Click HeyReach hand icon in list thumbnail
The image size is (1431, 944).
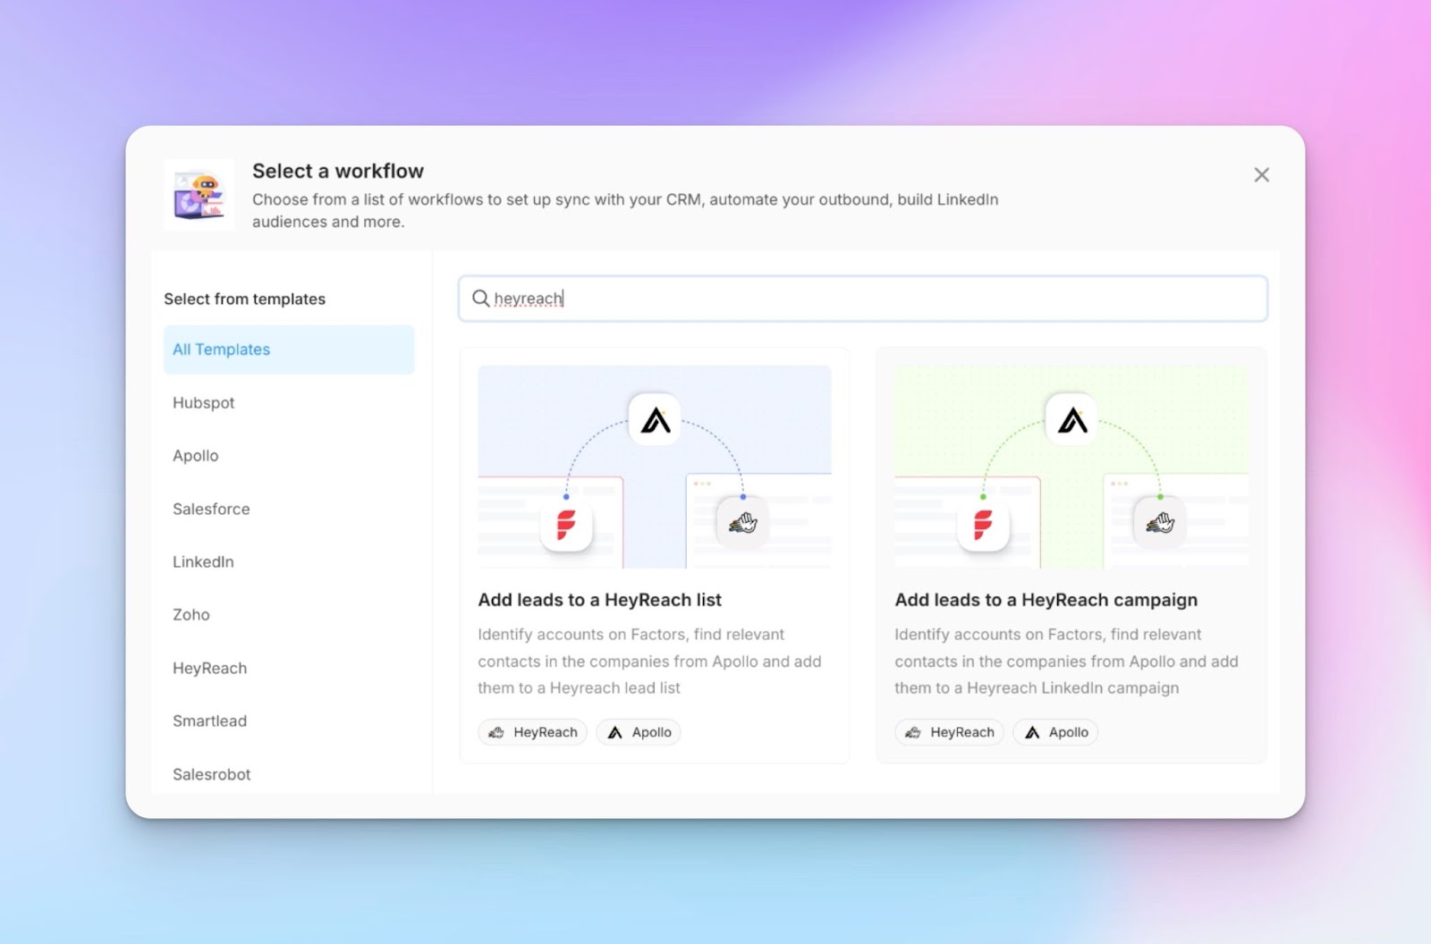742,522
